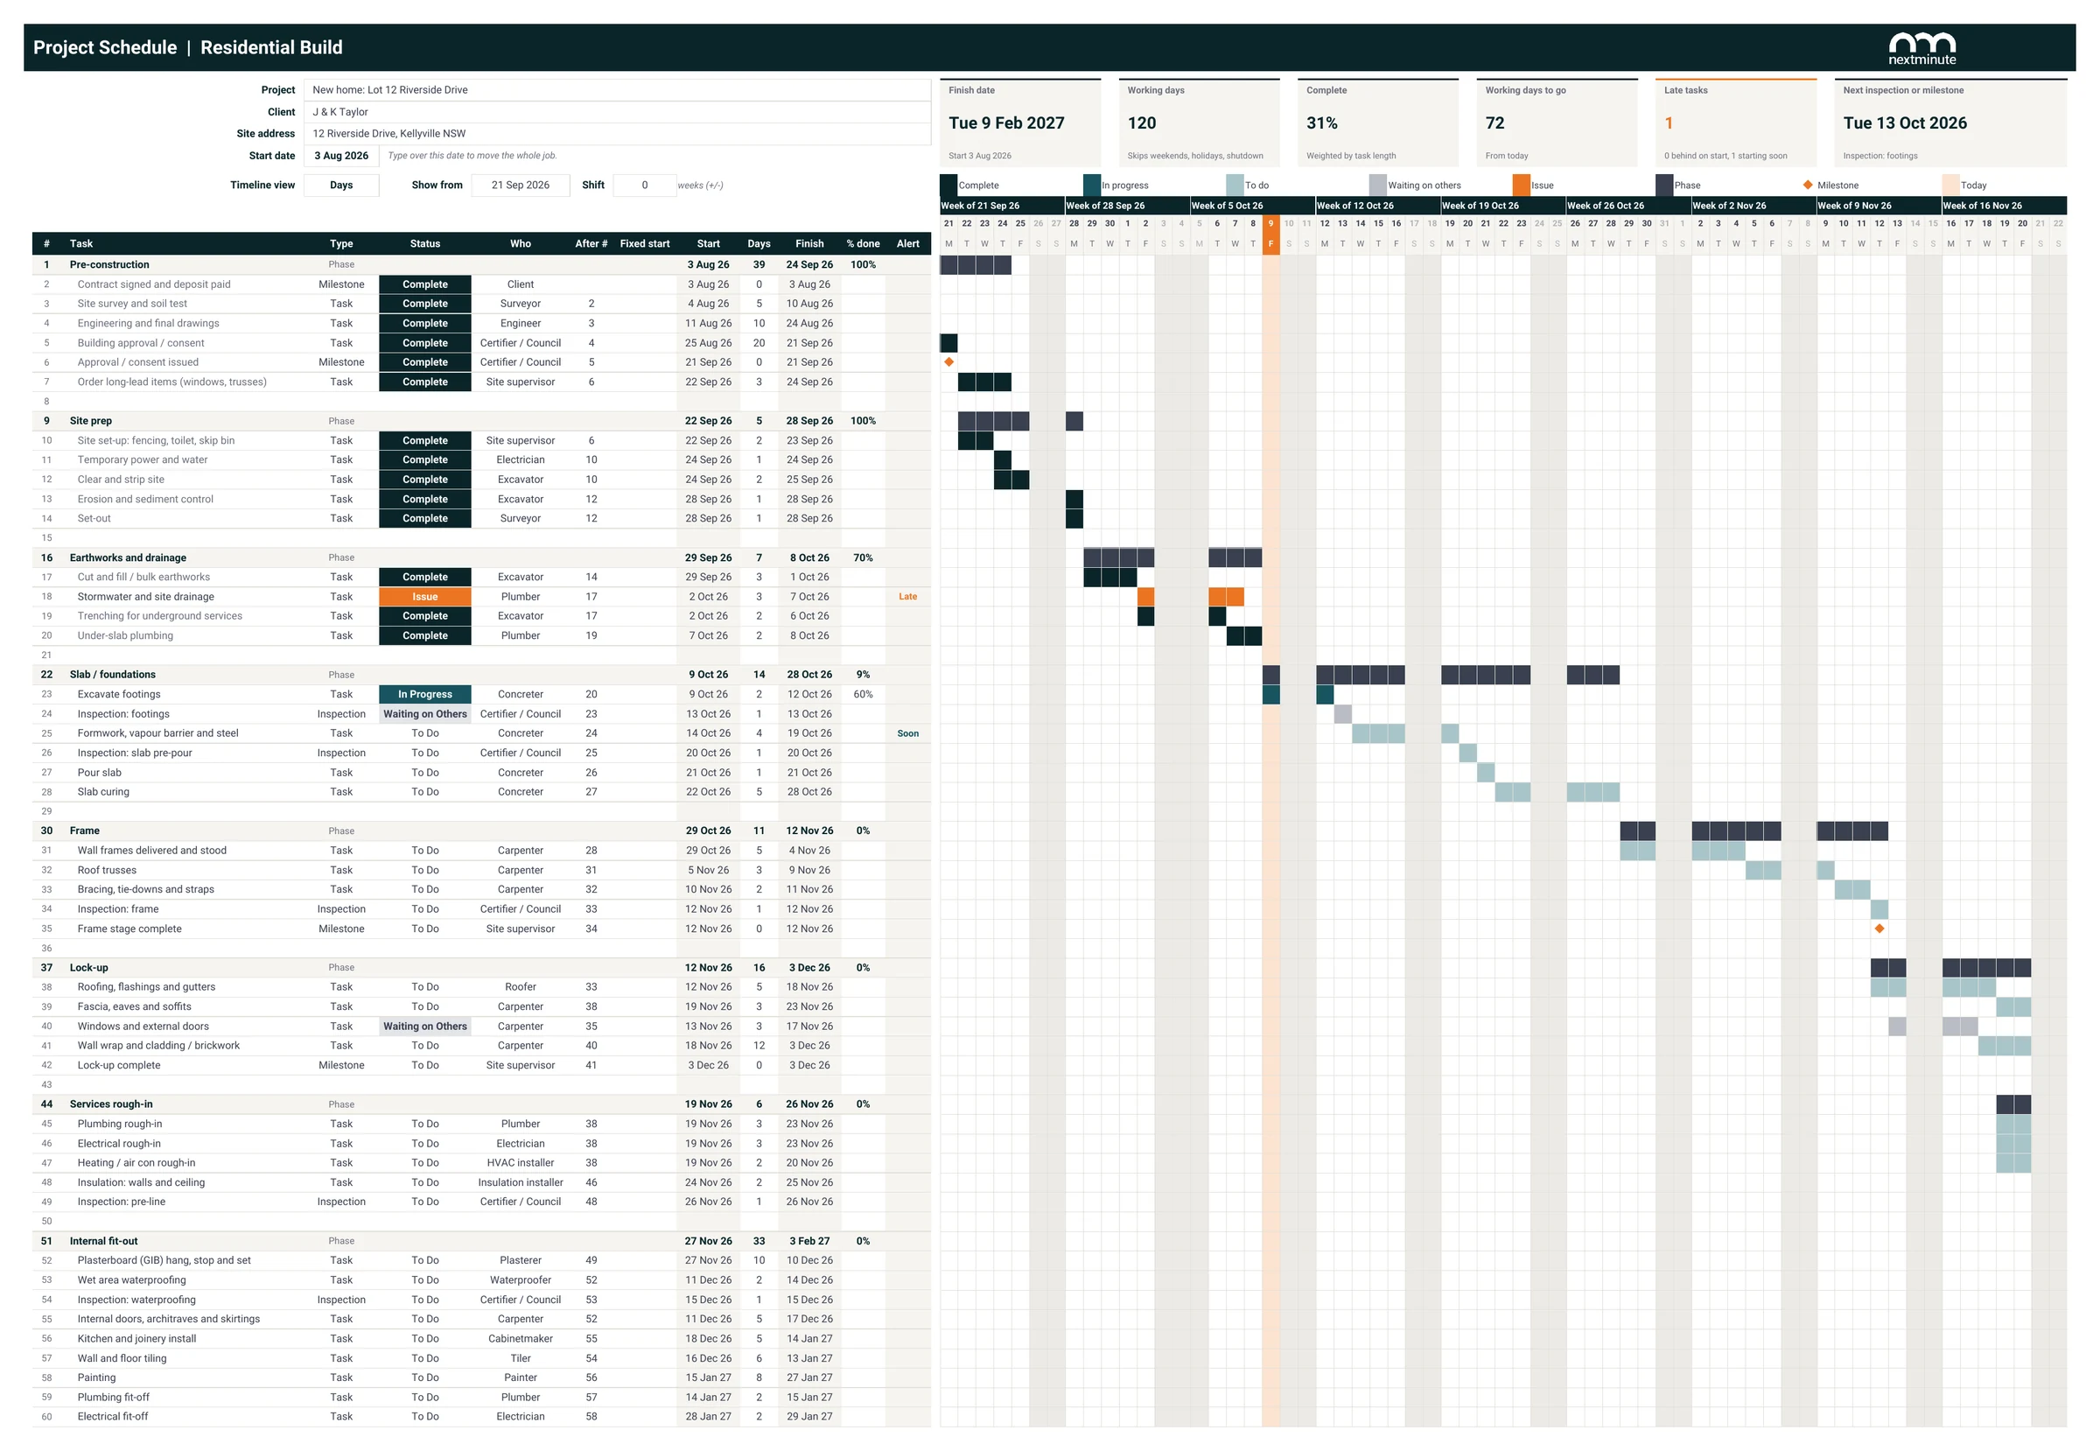Click the Lock-up phase name

tap(89, 967)
